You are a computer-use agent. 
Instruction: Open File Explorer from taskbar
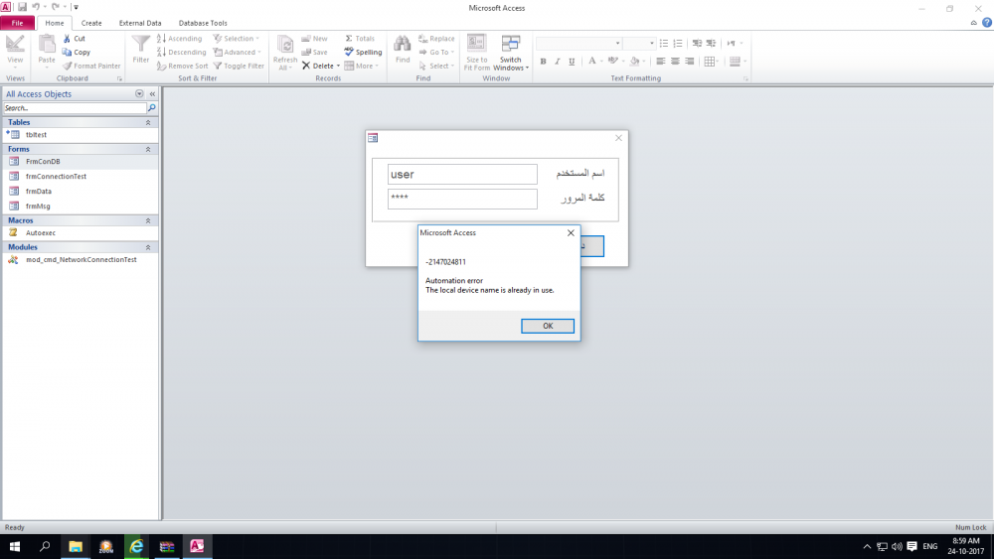(x=76, y=546)
